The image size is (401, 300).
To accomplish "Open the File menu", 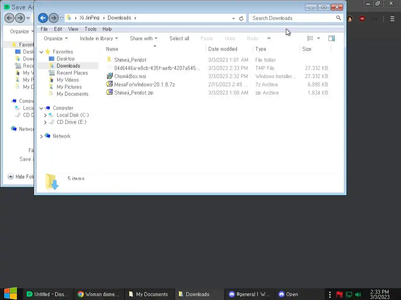I will [x=44, y=29].
